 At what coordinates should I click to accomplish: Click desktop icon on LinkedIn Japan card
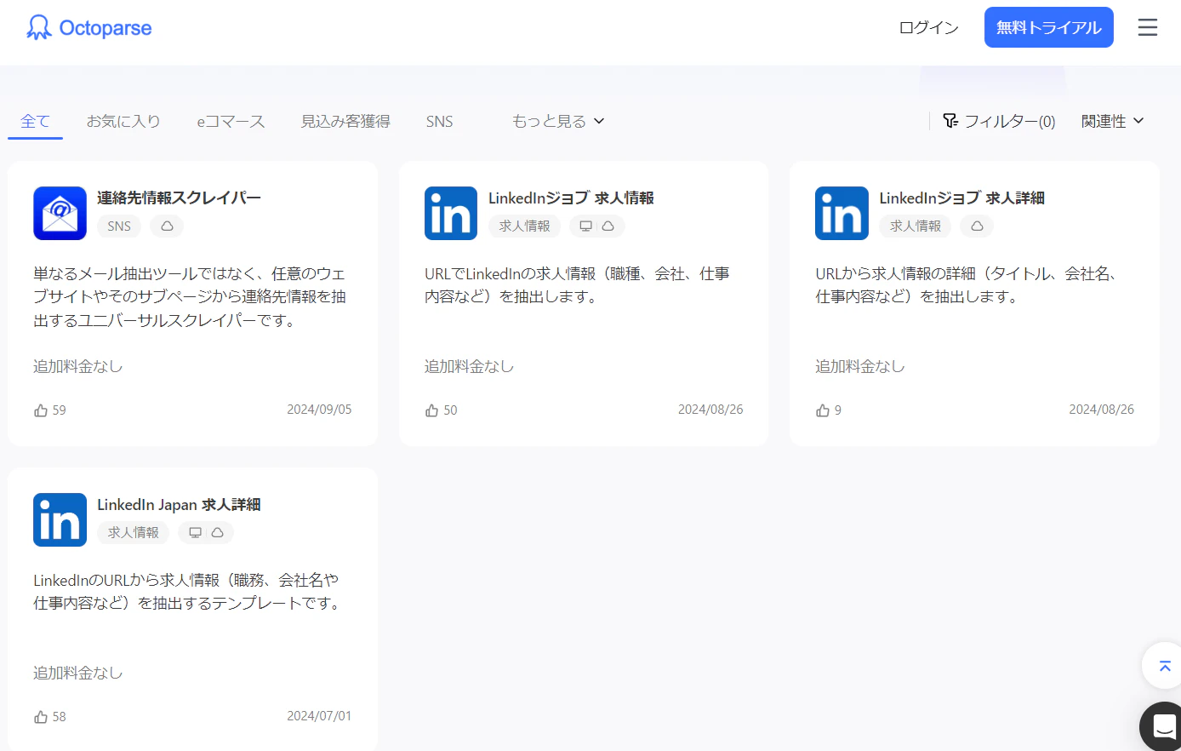click(x=195, y=532)
